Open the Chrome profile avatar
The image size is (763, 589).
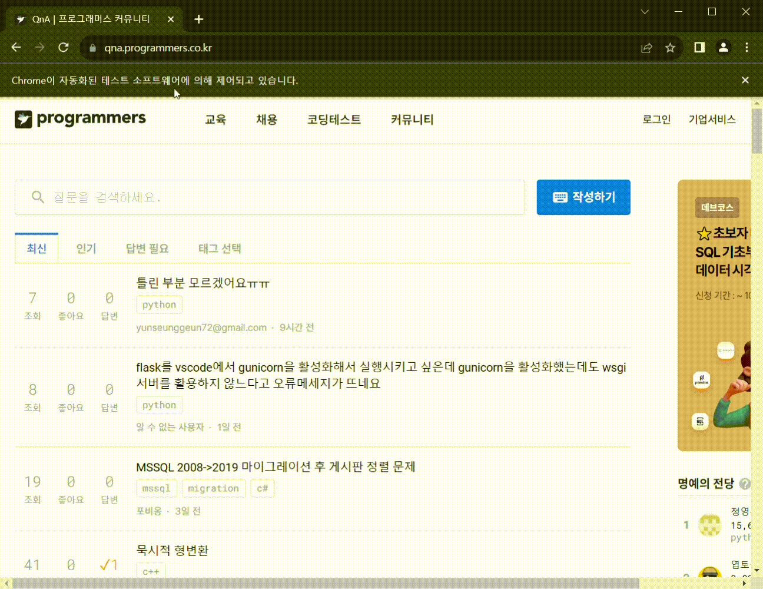724,48
